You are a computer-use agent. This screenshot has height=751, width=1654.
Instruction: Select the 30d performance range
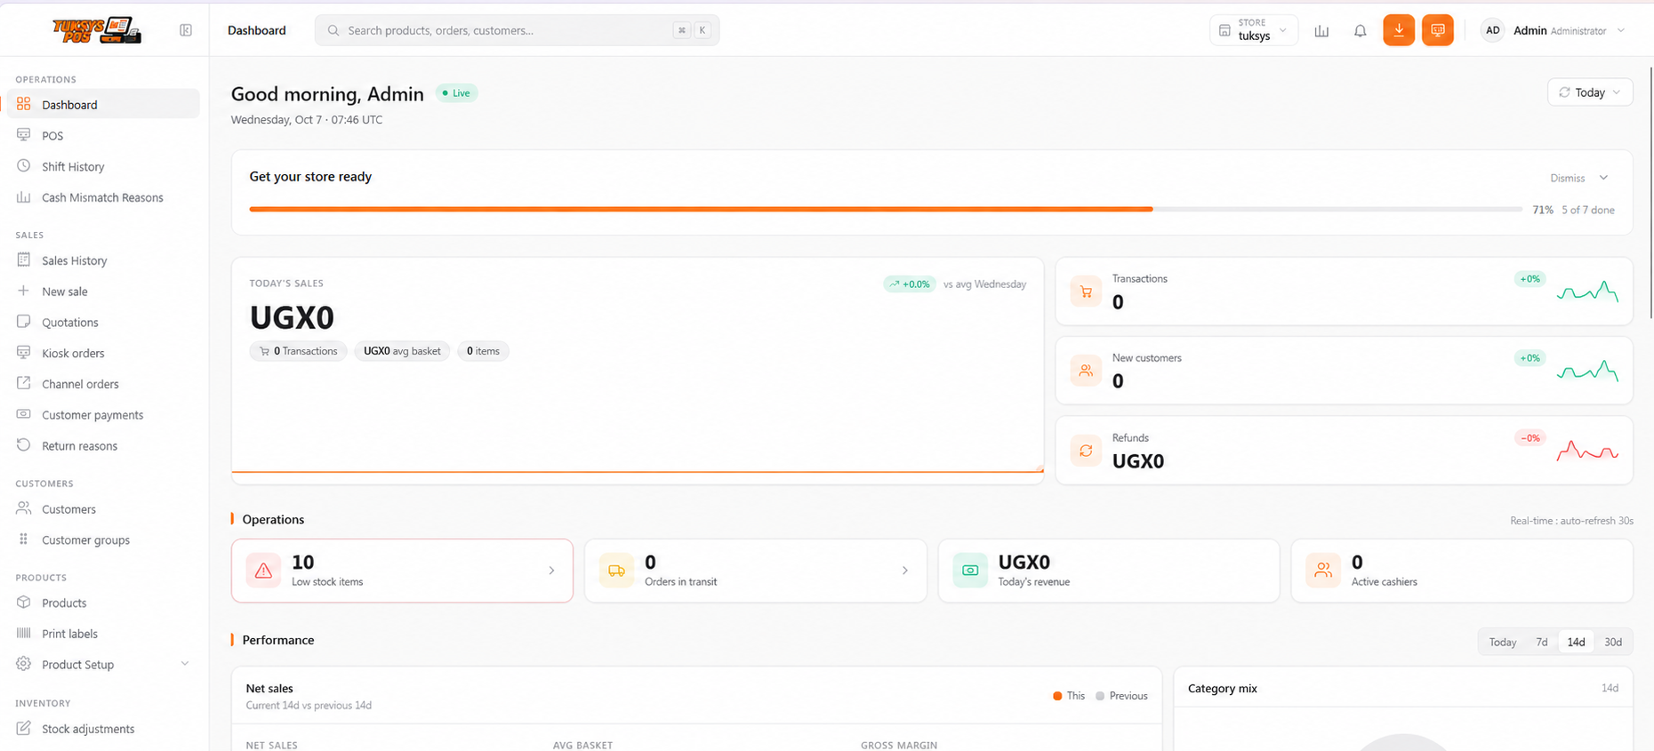click(x=1613, y=642)
